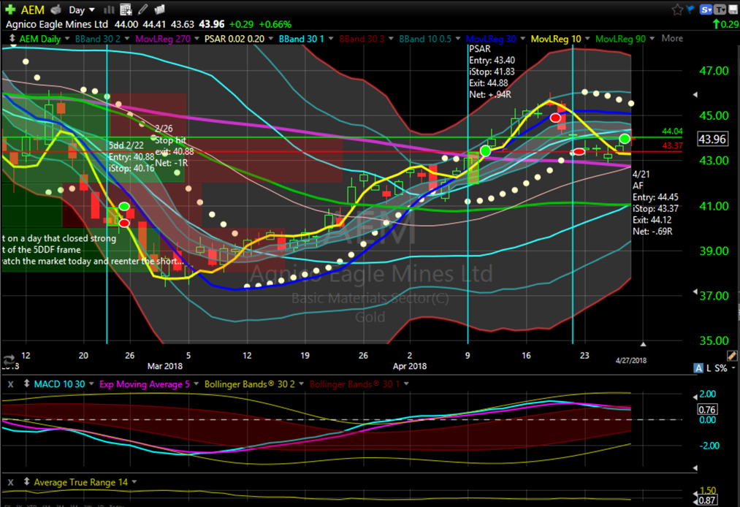The image size is (740, 507).
Task: Click the 0.29 net change with up arrow
Action: pyautogui.click(x=726, y=24)
